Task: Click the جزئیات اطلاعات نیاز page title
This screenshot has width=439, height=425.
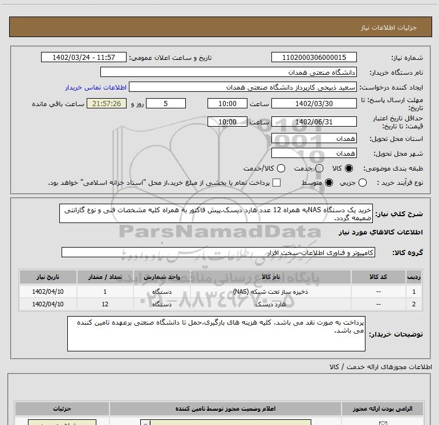Action: 388,27
